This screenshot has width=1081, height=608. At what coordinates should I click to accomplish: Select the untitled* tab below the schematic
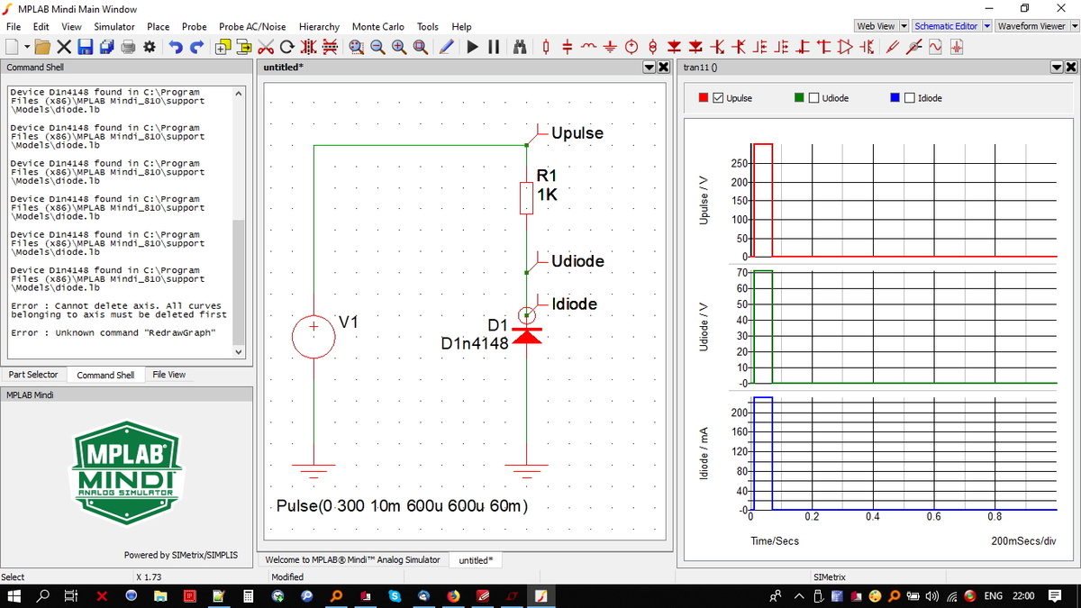[x=476, y=560]
